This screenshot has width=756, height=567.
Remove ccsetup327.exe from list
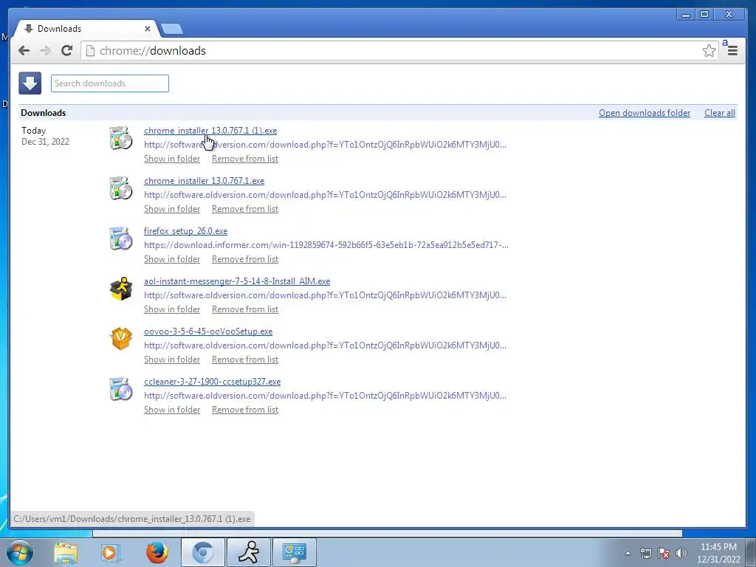245,409
